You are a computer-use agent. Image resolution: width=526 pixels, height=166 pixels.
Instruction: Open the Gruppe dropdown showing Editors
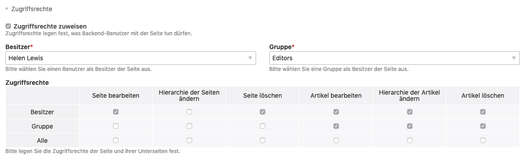click(394, 58)
